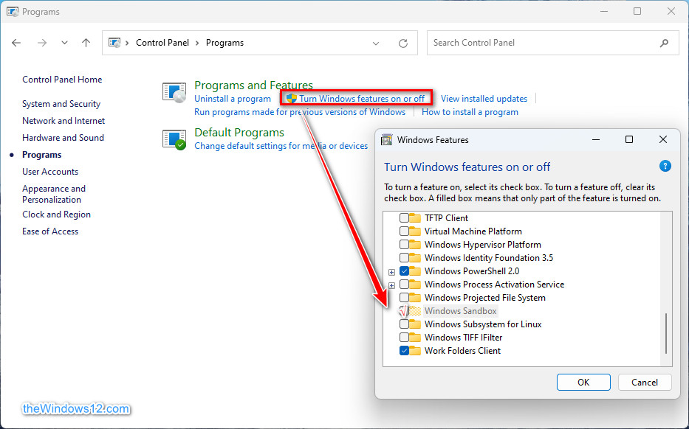Open the Default Programs icon
Image resolution: width=689 pixels, height=429 pixels.
(174, 140)
